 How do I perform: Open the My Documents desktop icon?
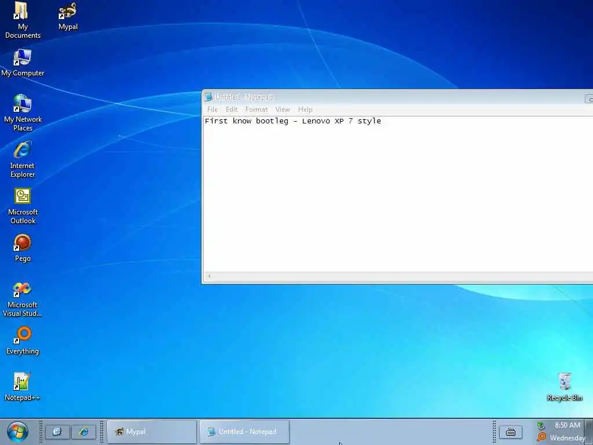pyautogui.click(x=23, y=20)
